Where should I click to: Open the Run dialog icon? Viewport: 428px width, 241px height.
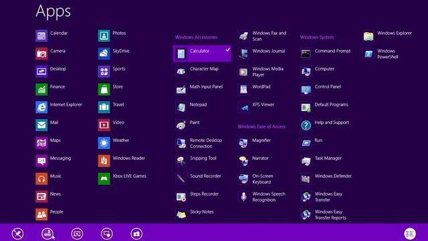pyautogui.click(x=306, y=143)
